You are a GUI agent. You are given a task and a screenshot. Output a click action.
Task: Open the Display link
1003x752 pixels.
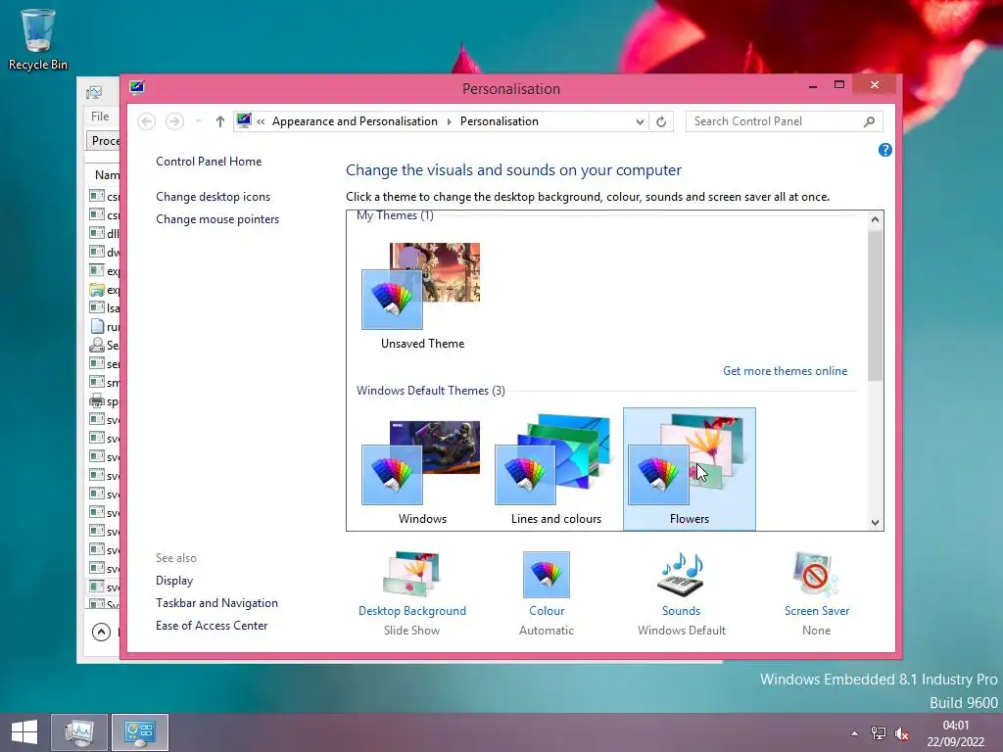pyautogui.click(x=174, y=580)
